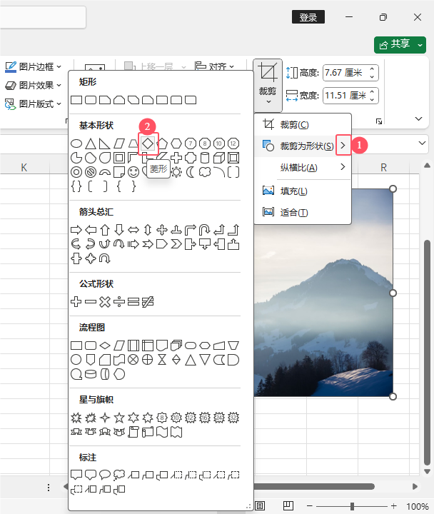Expand the Aspect Ratio submenu arrow

(343, 167)
